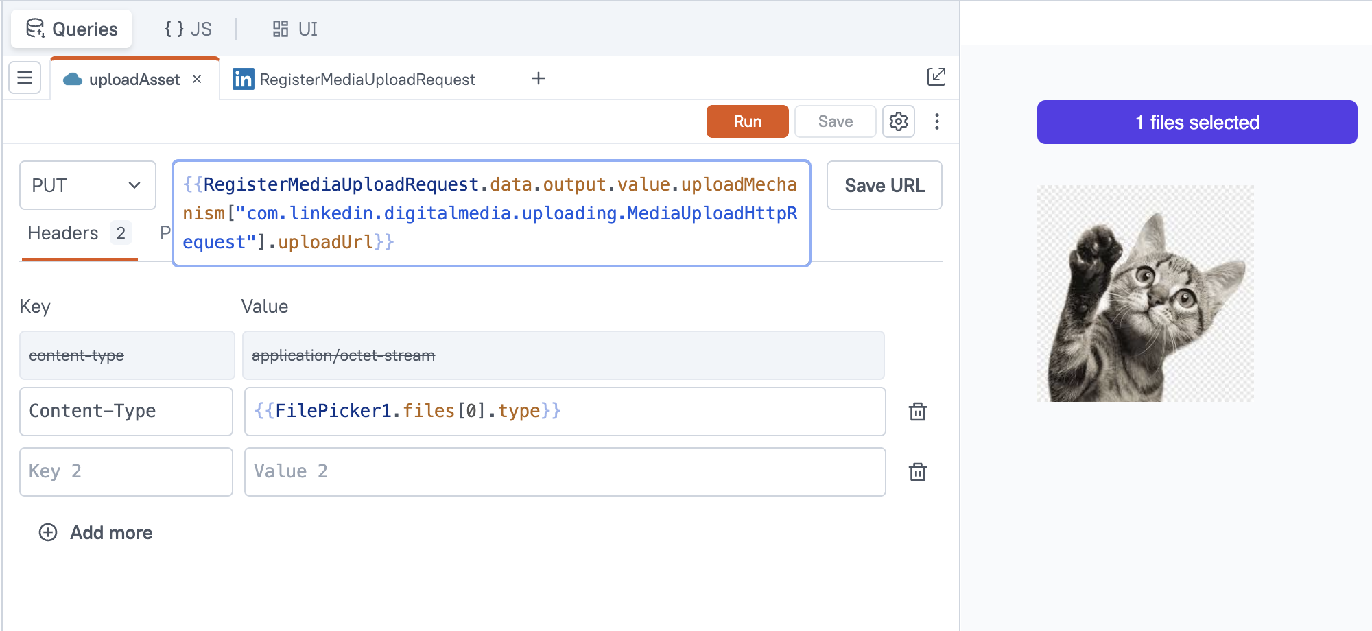This screenshot has width=1372, height=631.
Task: Open query settings via the gear icon
Action: tap(899, 121)
